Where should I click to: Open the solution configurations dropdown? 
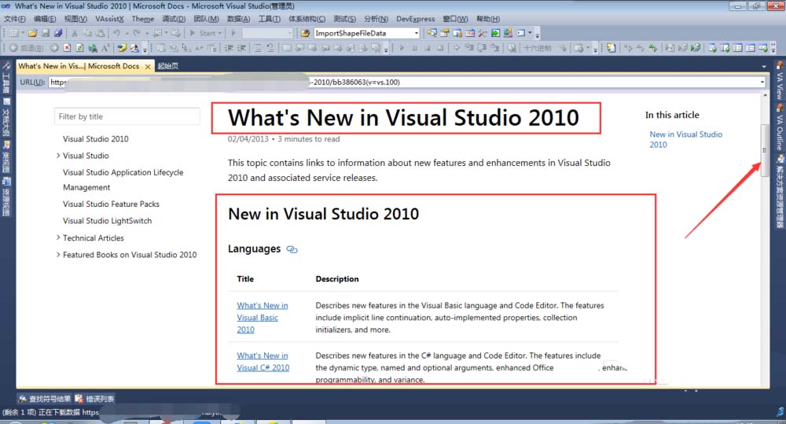coord(290,33)
